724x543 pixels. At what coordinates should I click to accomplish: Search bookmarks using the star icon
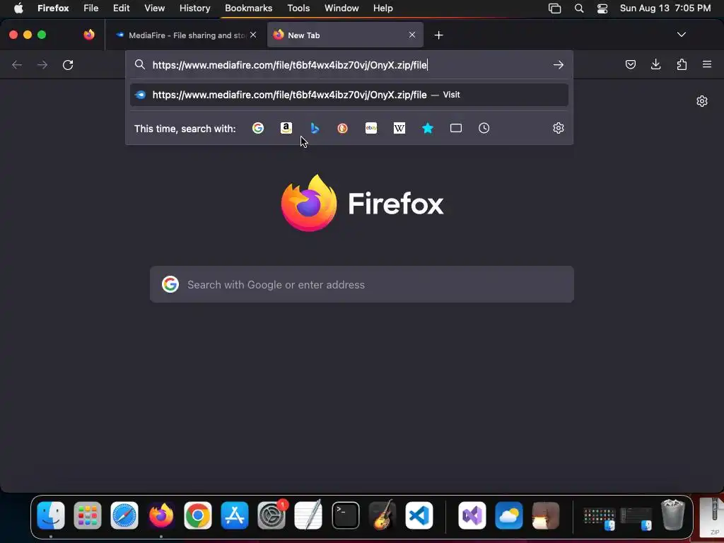pos(428,129)
